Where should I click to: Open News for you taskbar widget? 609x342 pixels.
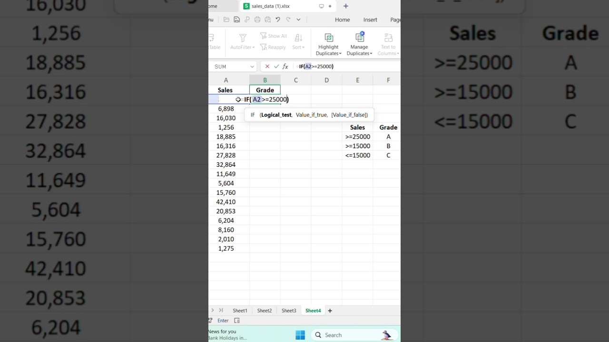click(x=228, y=334)
